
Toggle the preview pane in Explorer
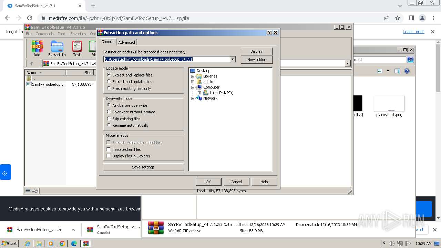[x=397, y=71]
